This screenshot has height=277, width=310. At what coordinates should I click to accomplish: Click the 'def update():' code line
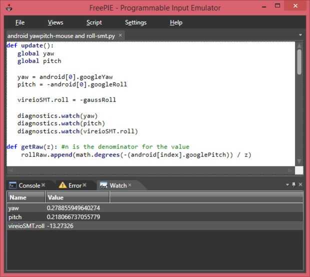[30, 45]
